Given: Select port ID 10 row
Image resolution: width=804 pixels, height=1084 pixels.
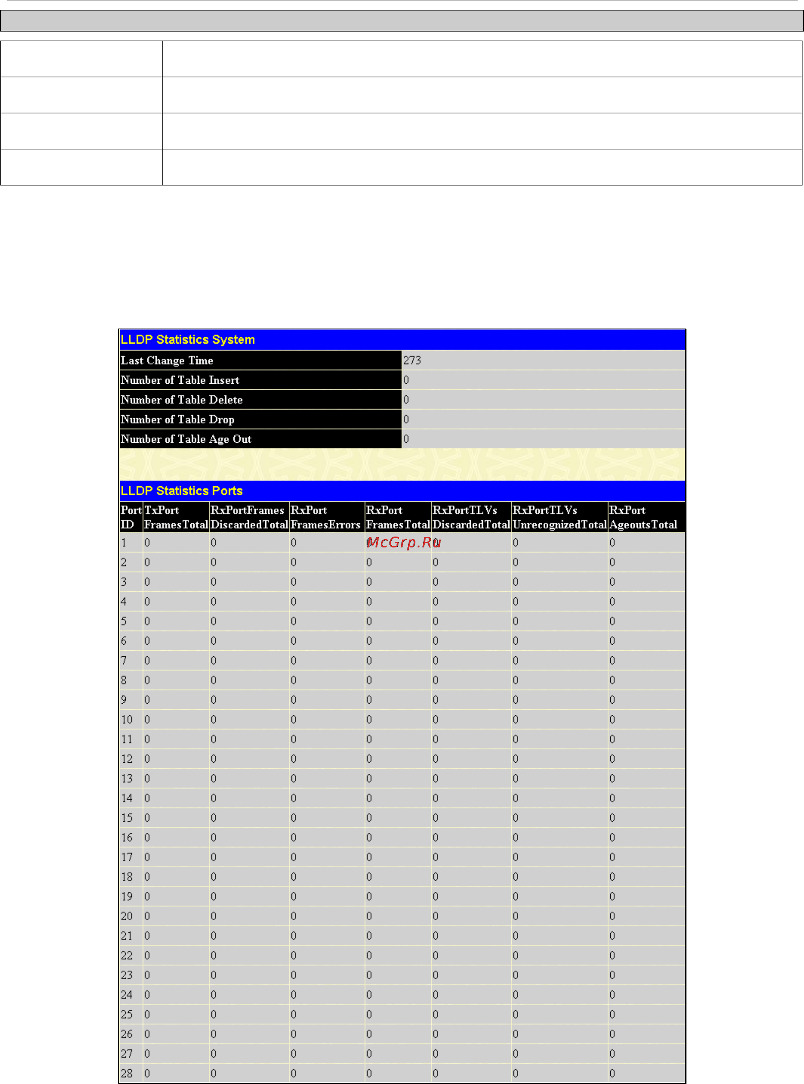Looking at the screenshot, I should (x=402, y=719).
